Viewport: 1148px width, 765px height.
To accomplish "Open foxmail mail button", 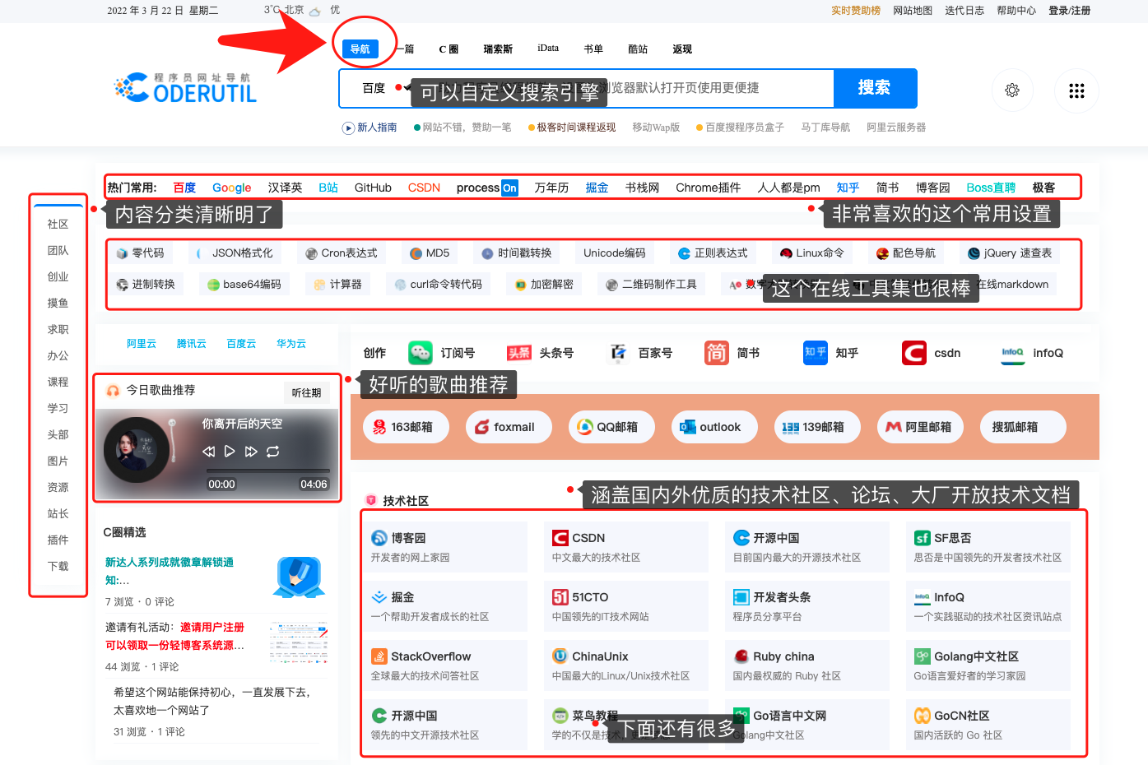I will [x=509, y=427].
